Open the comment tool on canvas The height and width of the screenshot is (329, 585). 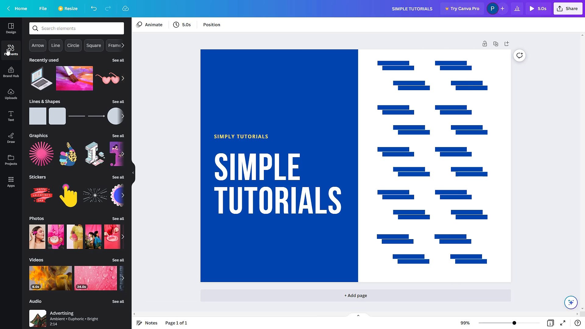pos(519,55)
